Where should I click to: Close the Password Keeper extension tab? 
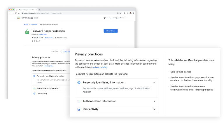pyautogui.click(x=36, y=10)
